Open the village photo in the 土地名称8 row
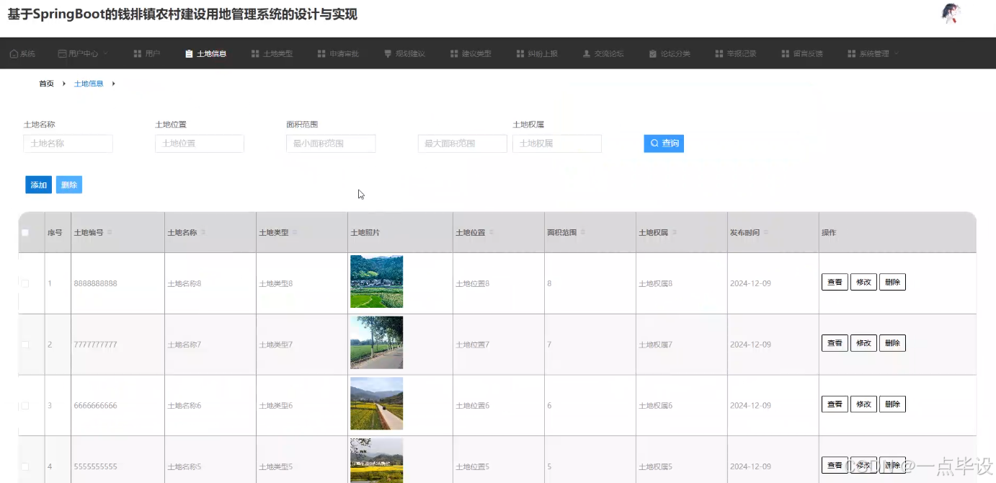Image resolution: width=996 pixels, height=483 pixels. click(x=376, y=282)
